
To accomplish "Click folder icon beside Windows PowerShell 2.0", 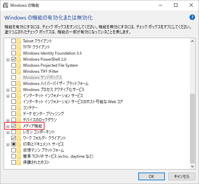I will [19, 59].
